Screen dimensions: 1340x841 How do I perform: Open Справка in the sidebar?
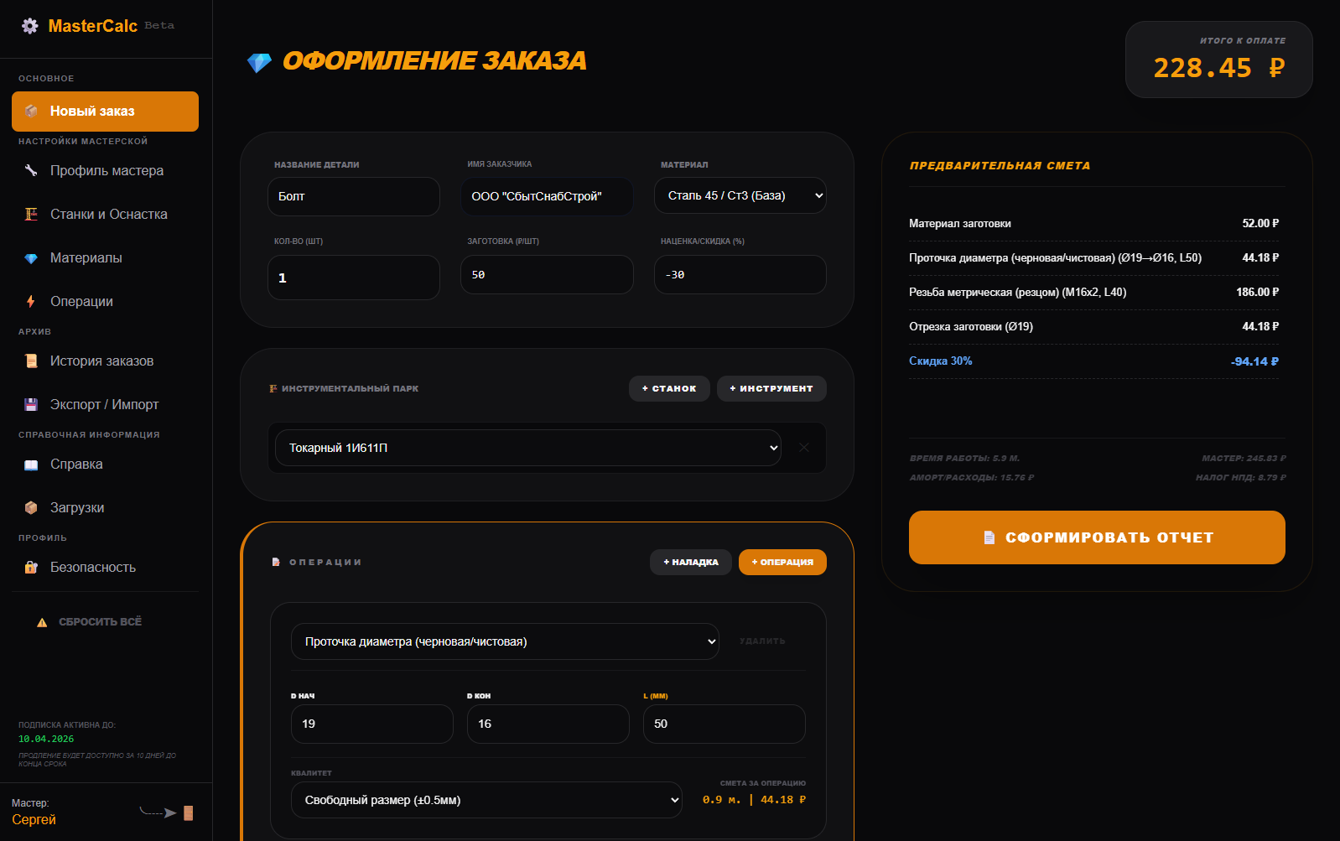point(76,464)
